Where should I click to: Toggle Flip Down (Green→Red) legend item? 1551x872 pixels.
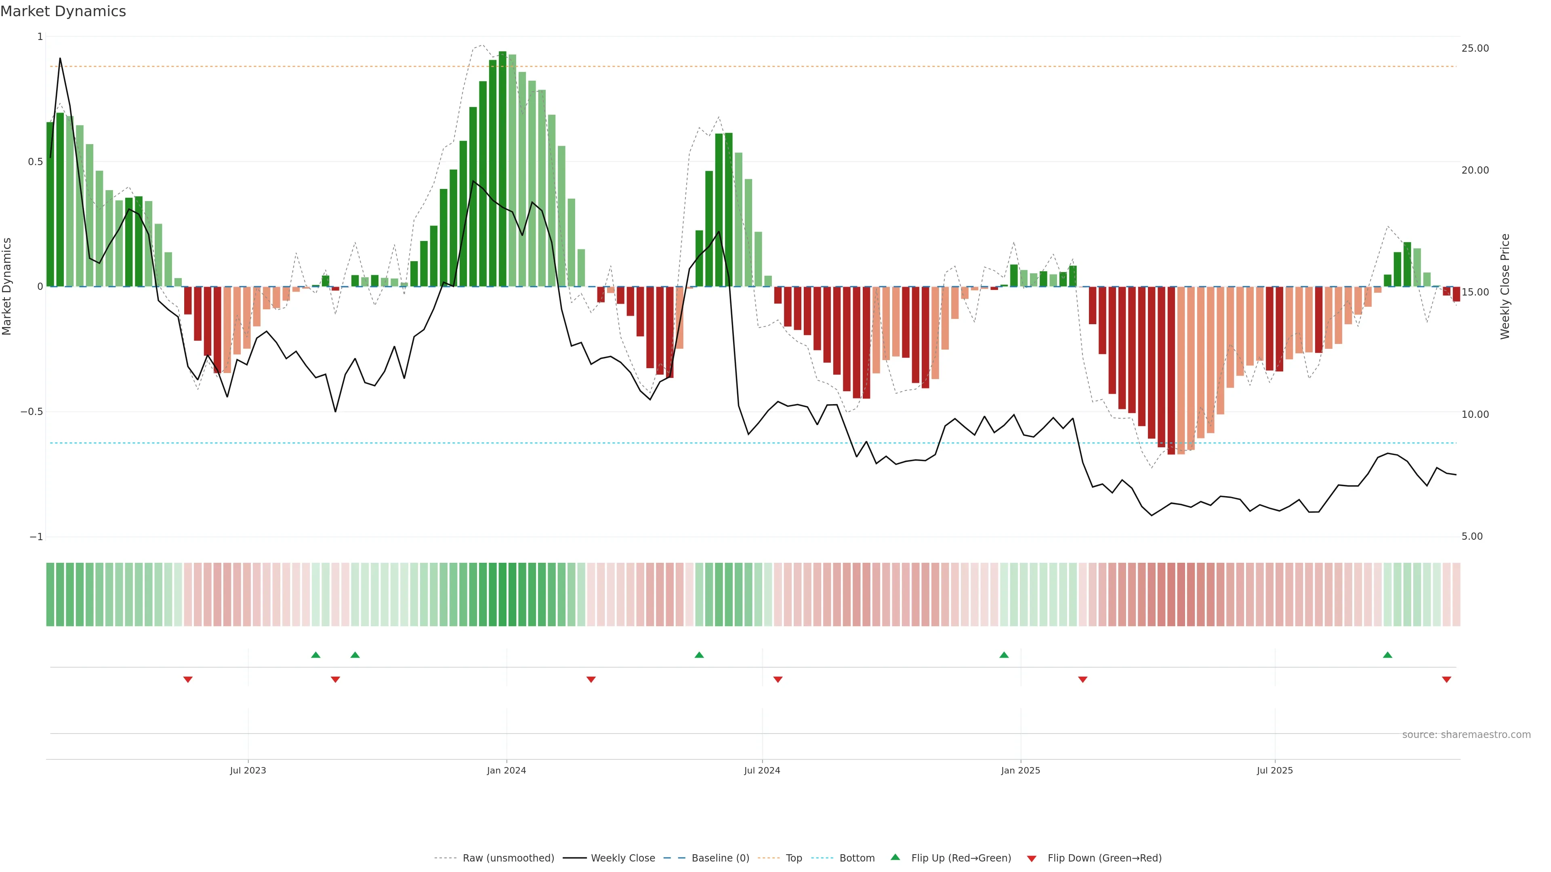1104,858
